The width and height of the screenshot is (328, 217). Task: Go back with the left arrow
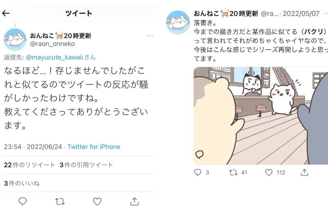point(6,13)
